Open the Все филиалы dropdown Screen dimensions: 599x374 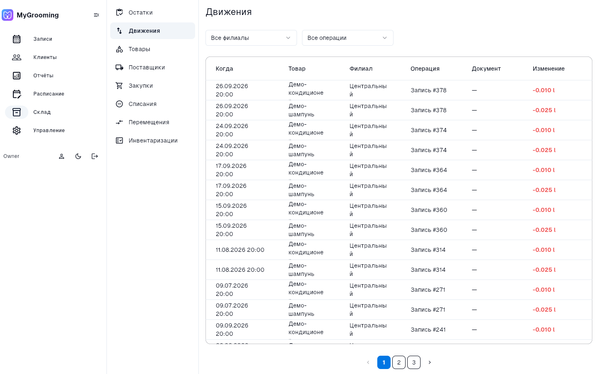[251, 38]
